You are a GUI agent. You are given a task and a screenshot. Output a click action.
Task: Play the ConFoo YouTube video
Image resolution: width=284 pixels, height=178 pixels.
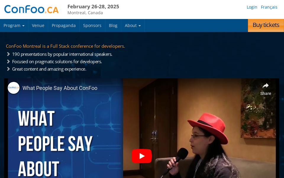click(x=141, y=156)
